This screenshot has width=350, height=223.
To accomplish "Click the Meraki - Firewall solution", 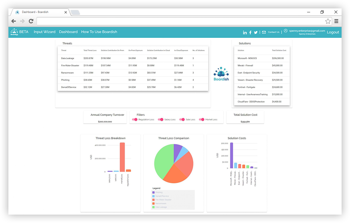I will pos(245,65).
